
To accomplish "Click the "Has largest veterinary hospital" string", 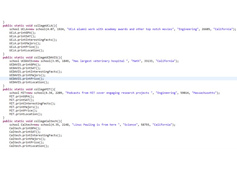I will pyautogui.click(x=100, y=61).
